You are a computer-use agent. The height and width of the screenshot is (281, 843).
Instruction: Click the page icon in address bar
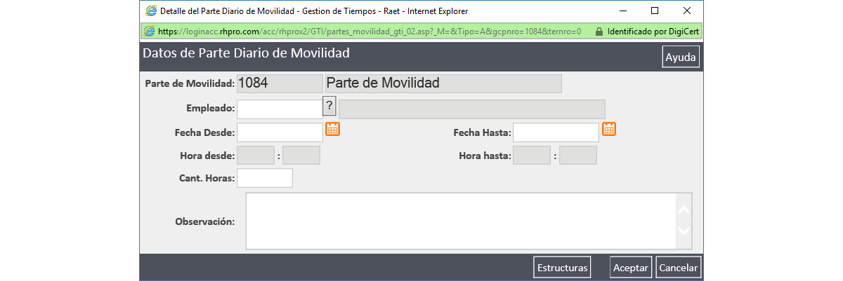coord(149,32)
